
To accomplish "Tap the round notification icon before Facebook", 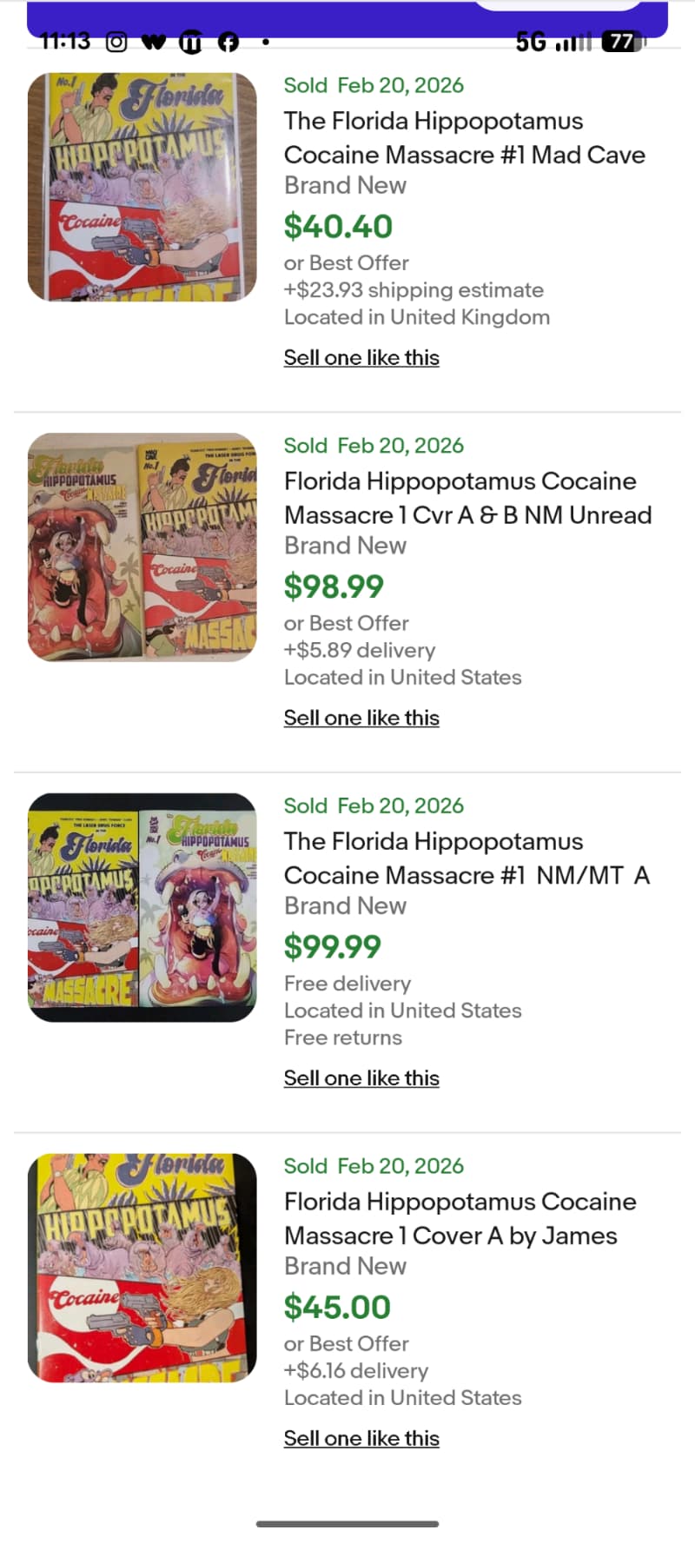I will click(x=190, y=42).
